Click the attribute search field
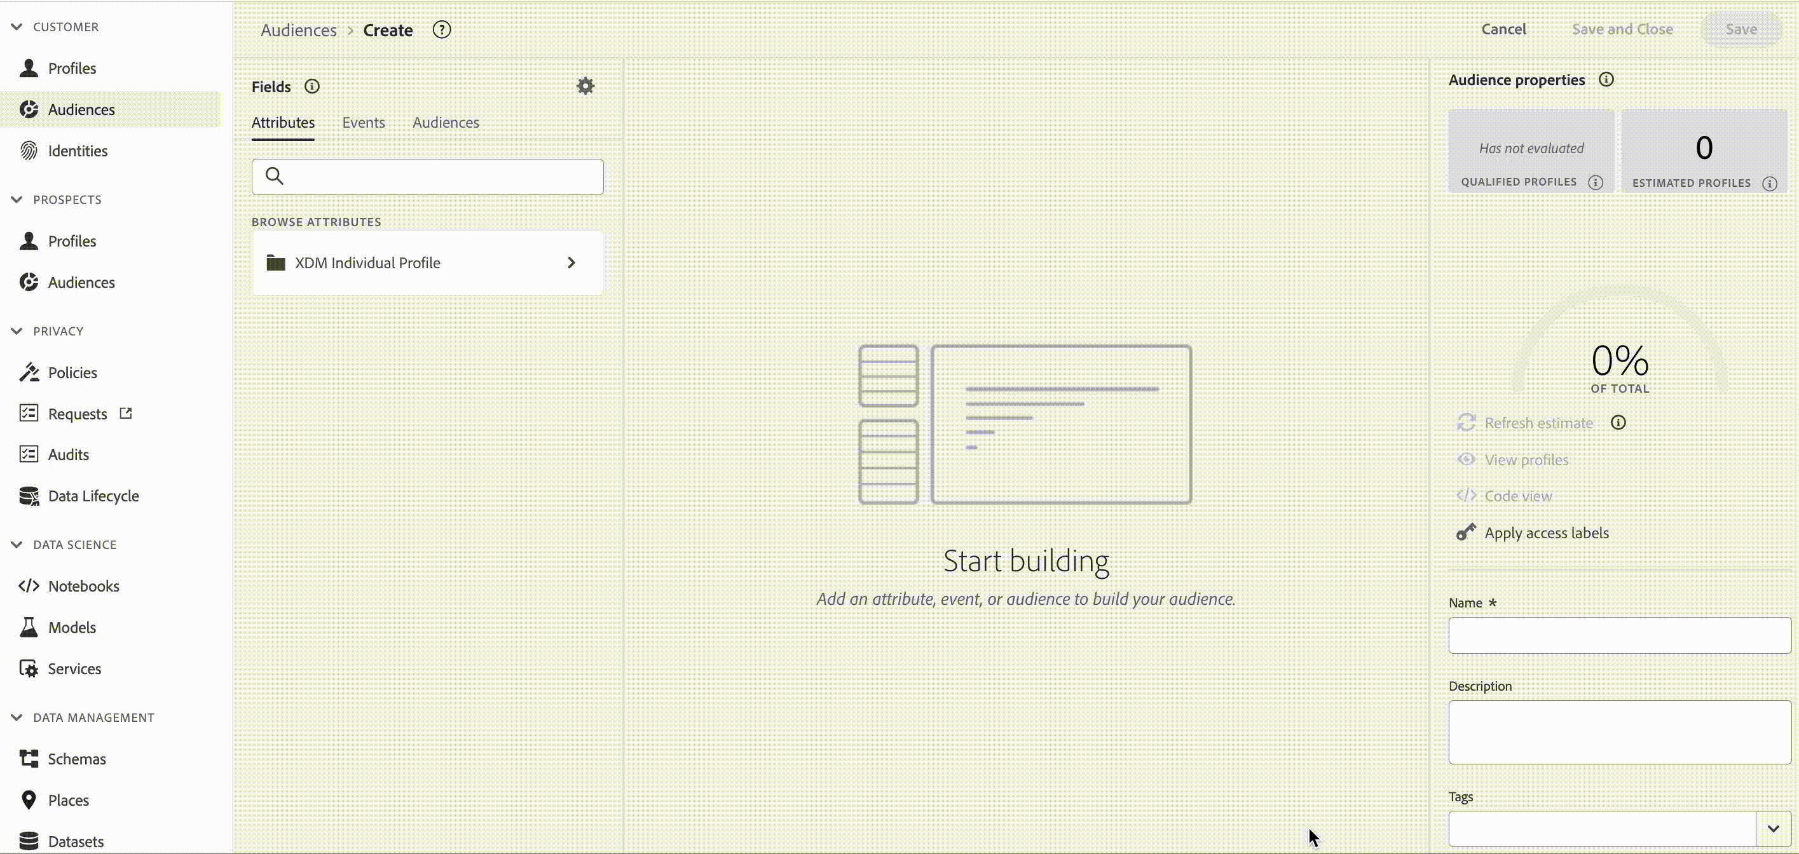The height and width of the screenshot is (854, 1799). click(427, 177)
